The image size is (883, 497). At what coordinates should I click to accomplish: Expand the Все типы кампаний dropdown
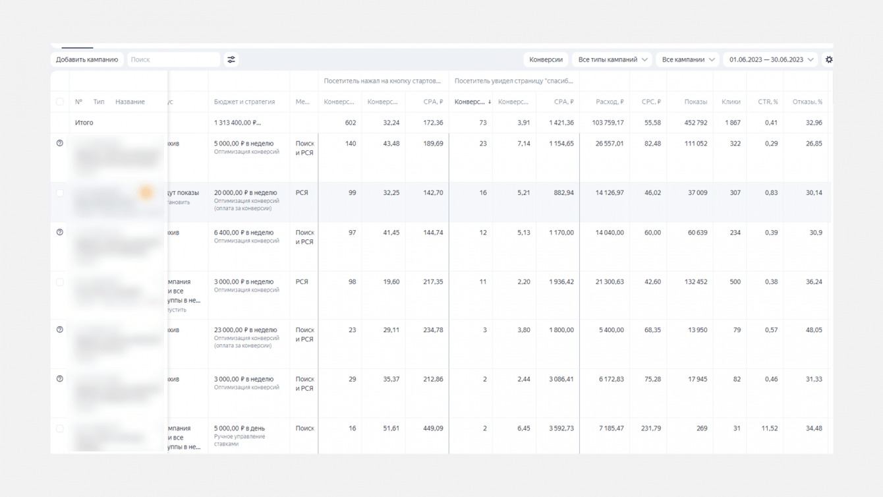point(612,60)
